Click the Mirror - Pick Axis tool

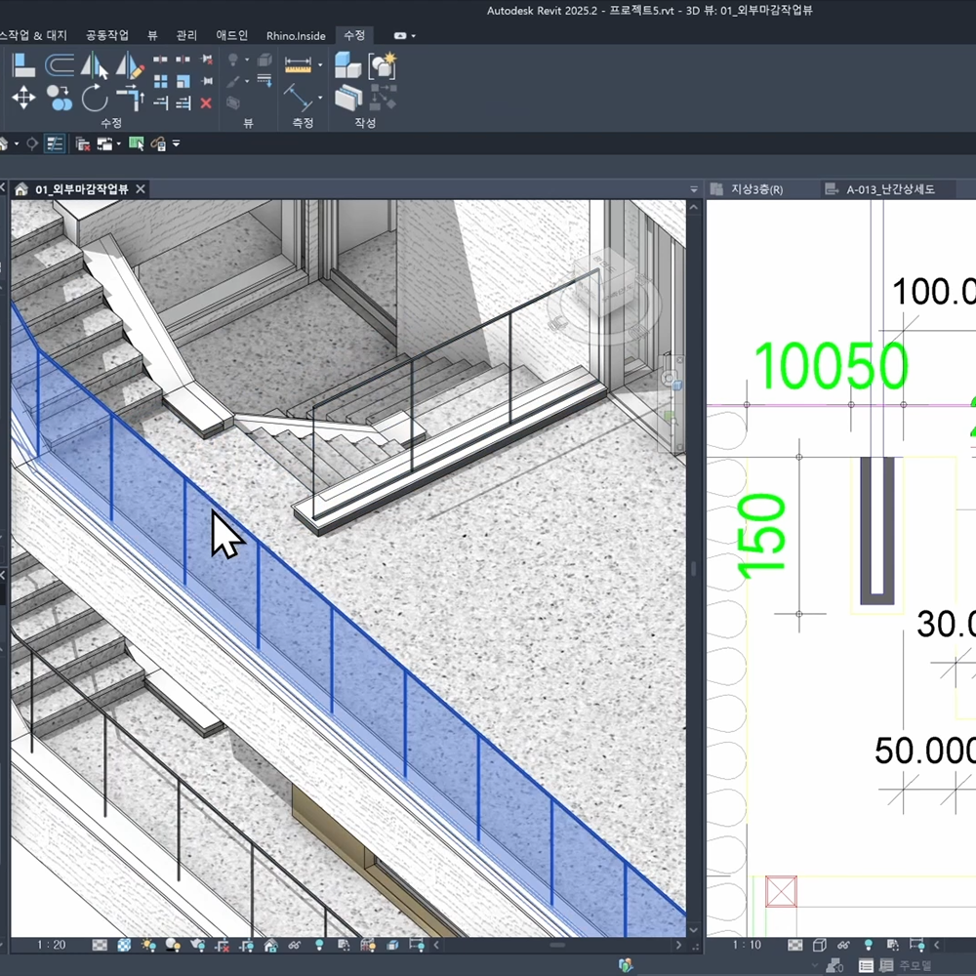coord(95,66)
